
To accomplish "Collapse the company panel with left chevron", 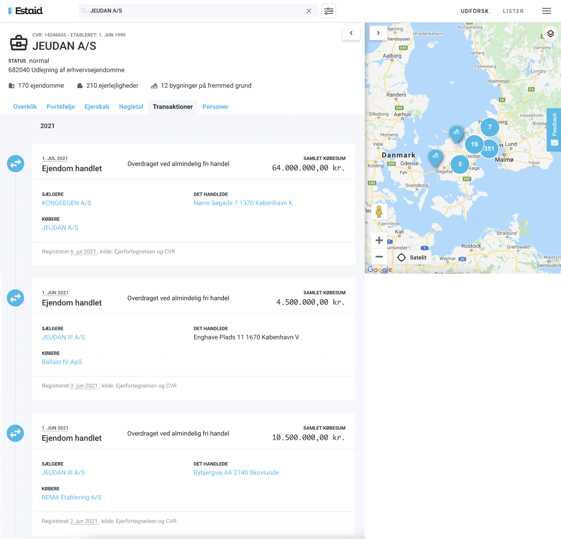I will click(x=351, y=33).
